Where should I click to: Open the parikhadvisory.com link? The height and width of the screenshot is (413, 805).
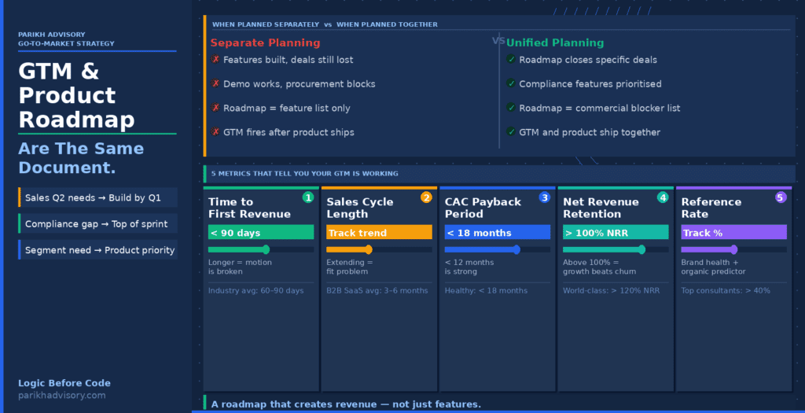coord(62,396)
